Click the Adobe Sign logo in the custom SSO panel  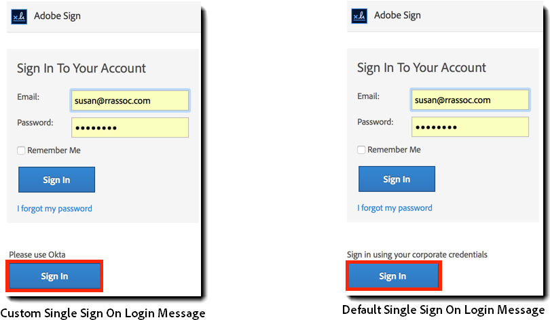(x=19, y=16)
